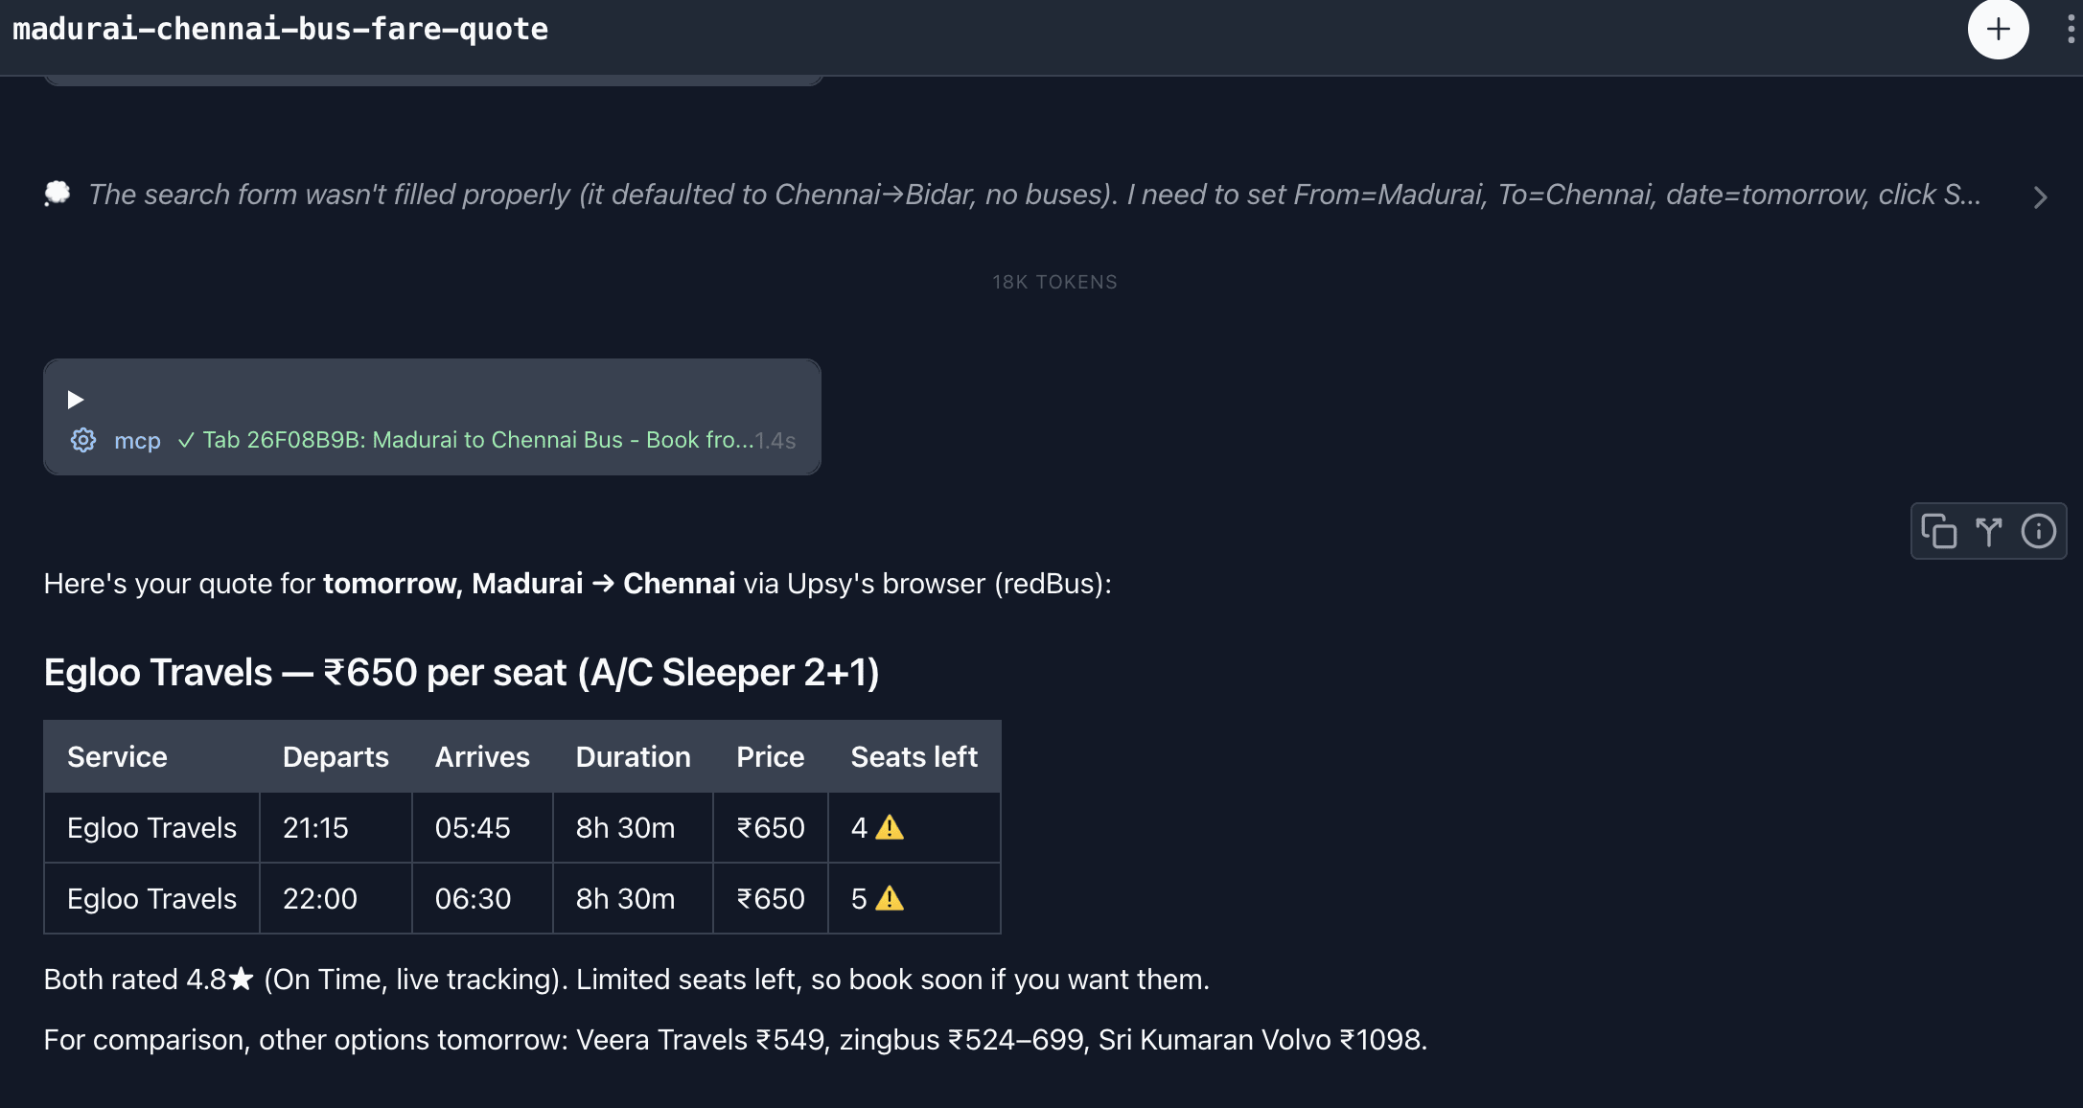This screenshot has height=1108, width=2083.
Task: Click warning icon next to 5 seats
Action: (890, 898)
